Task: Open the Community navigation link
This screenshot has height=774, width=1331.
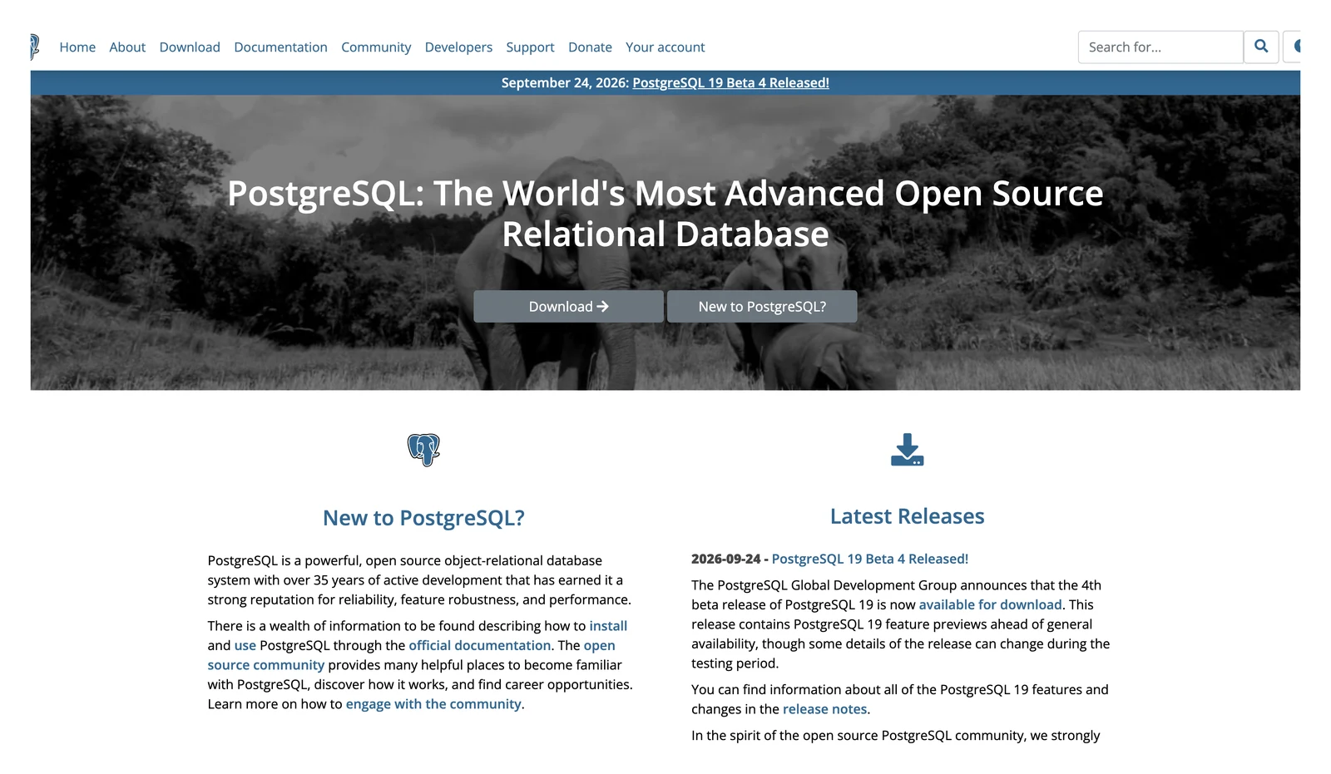Action: [x=376, y=47]
